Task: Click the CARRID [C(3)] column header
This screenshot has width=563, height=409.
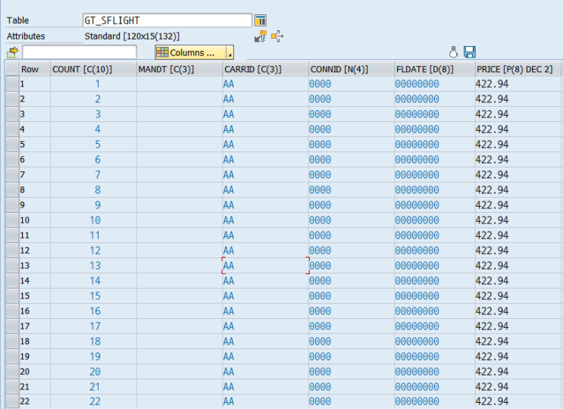Action: 266,69
